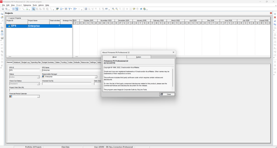Click the Bars formatting icon
The width and height of the screenshot is (277, 148).
[57, 9]
